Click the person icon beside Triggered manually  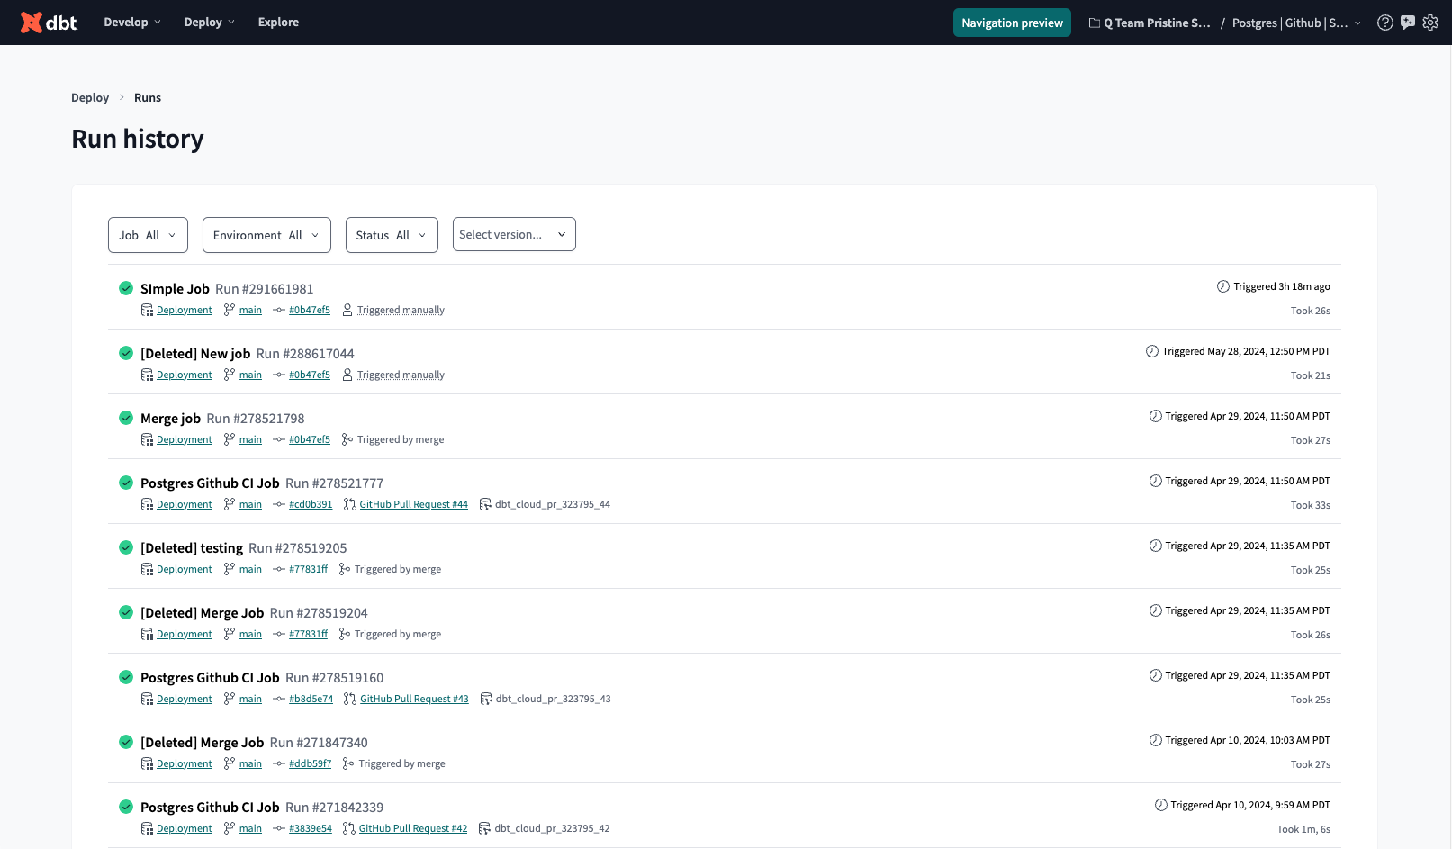(x=347, y=309)
